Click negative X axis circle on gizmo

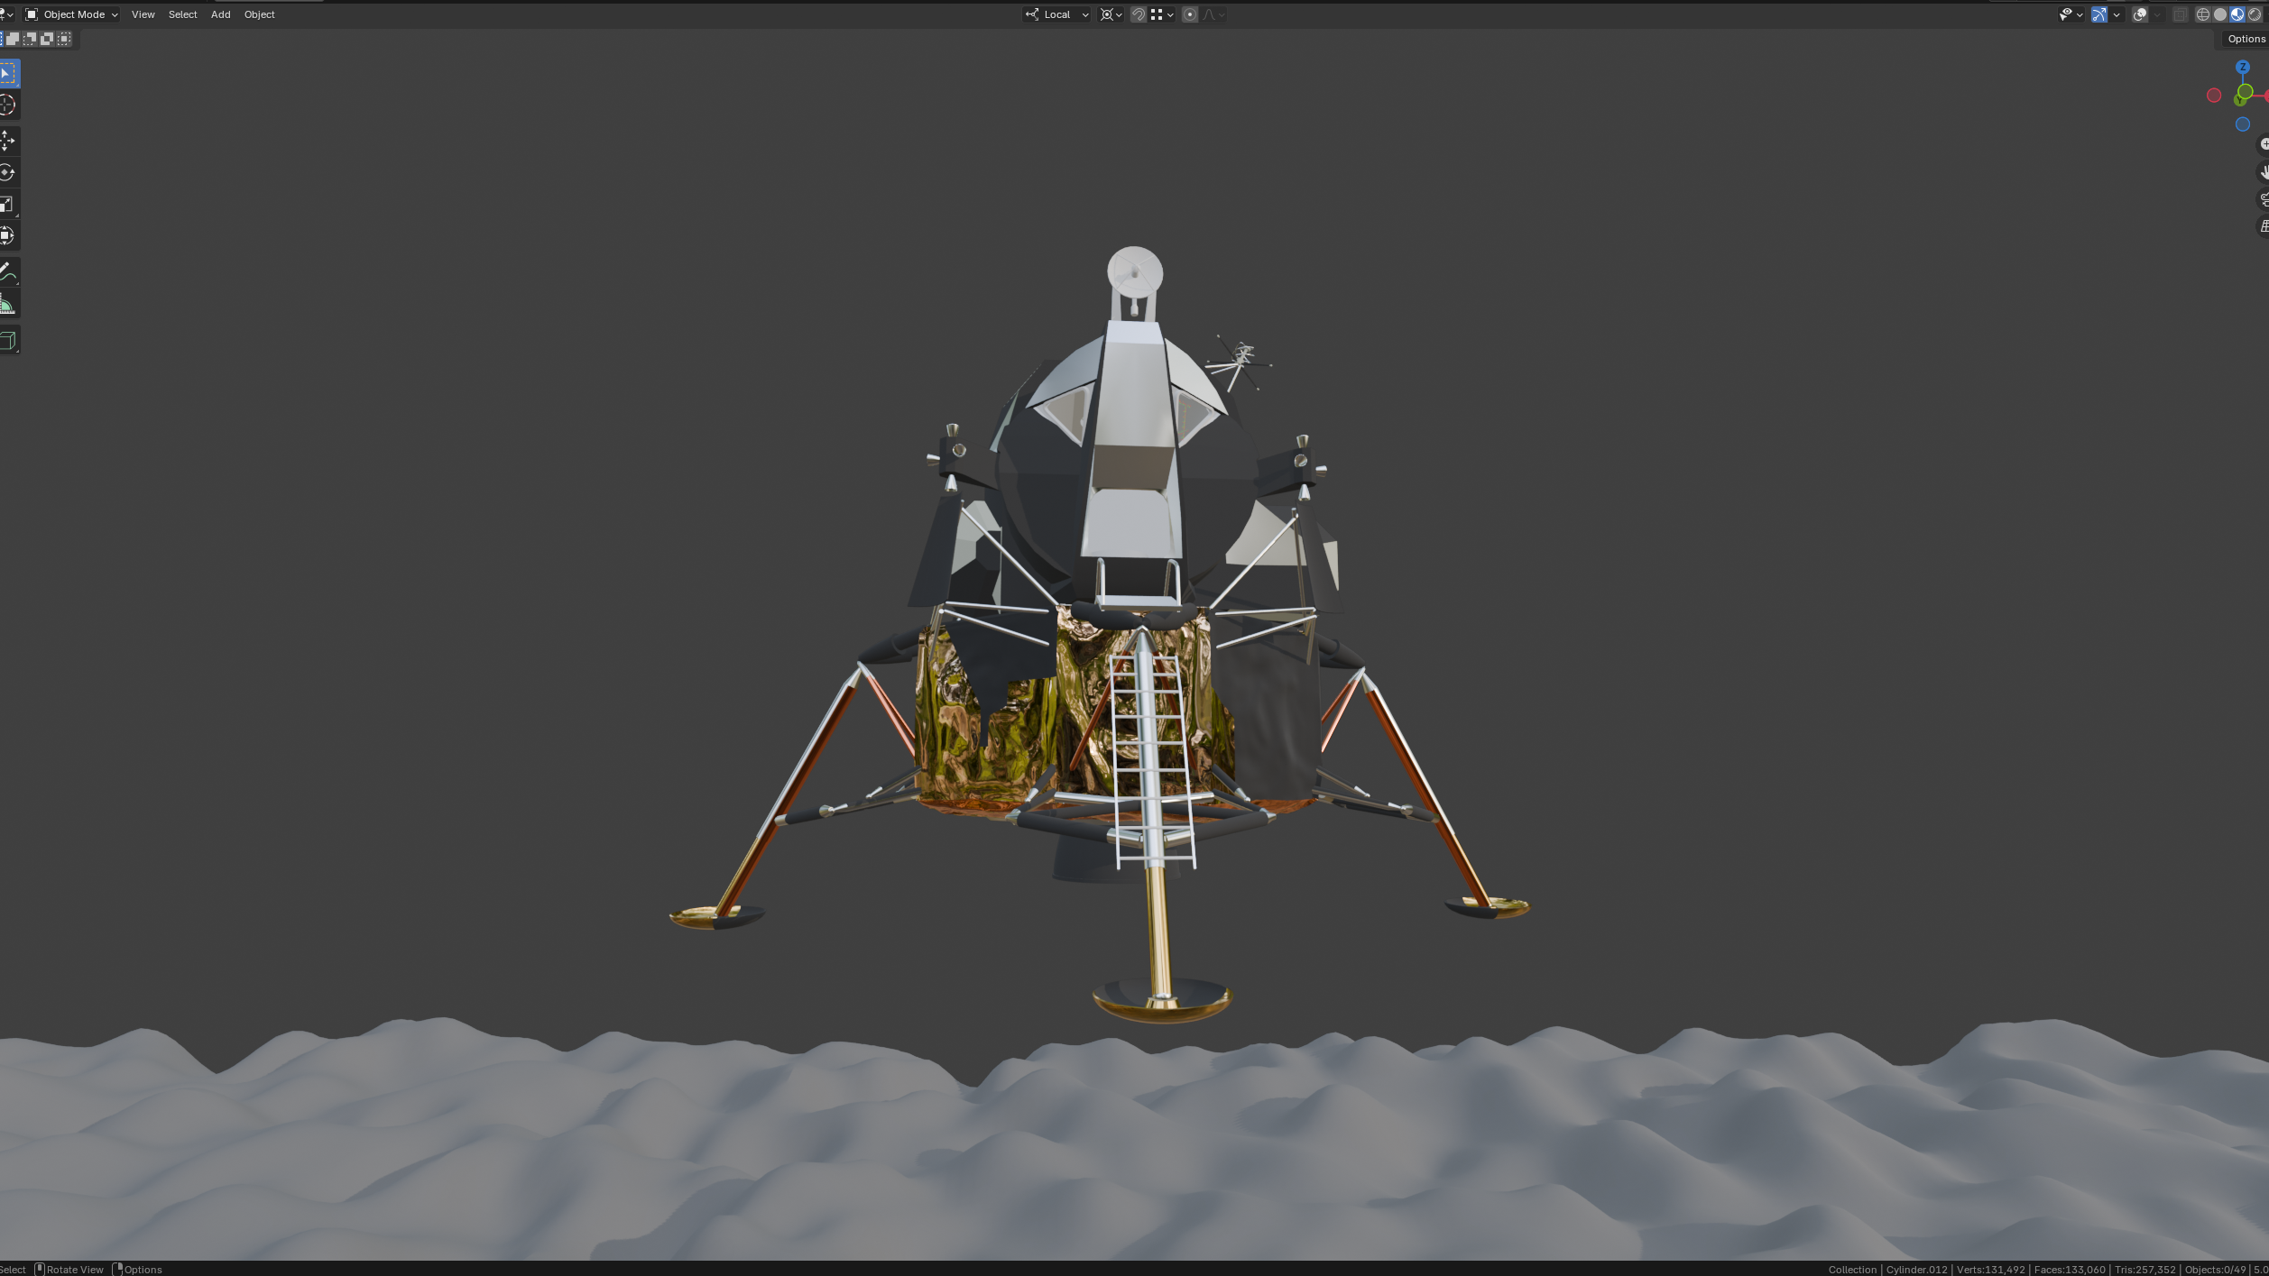pyautogui.click(x=2213, y=96)
